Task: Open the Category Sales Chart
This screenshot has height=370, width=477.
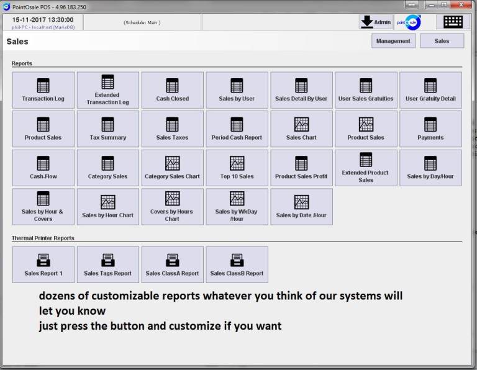Action: 172,168
